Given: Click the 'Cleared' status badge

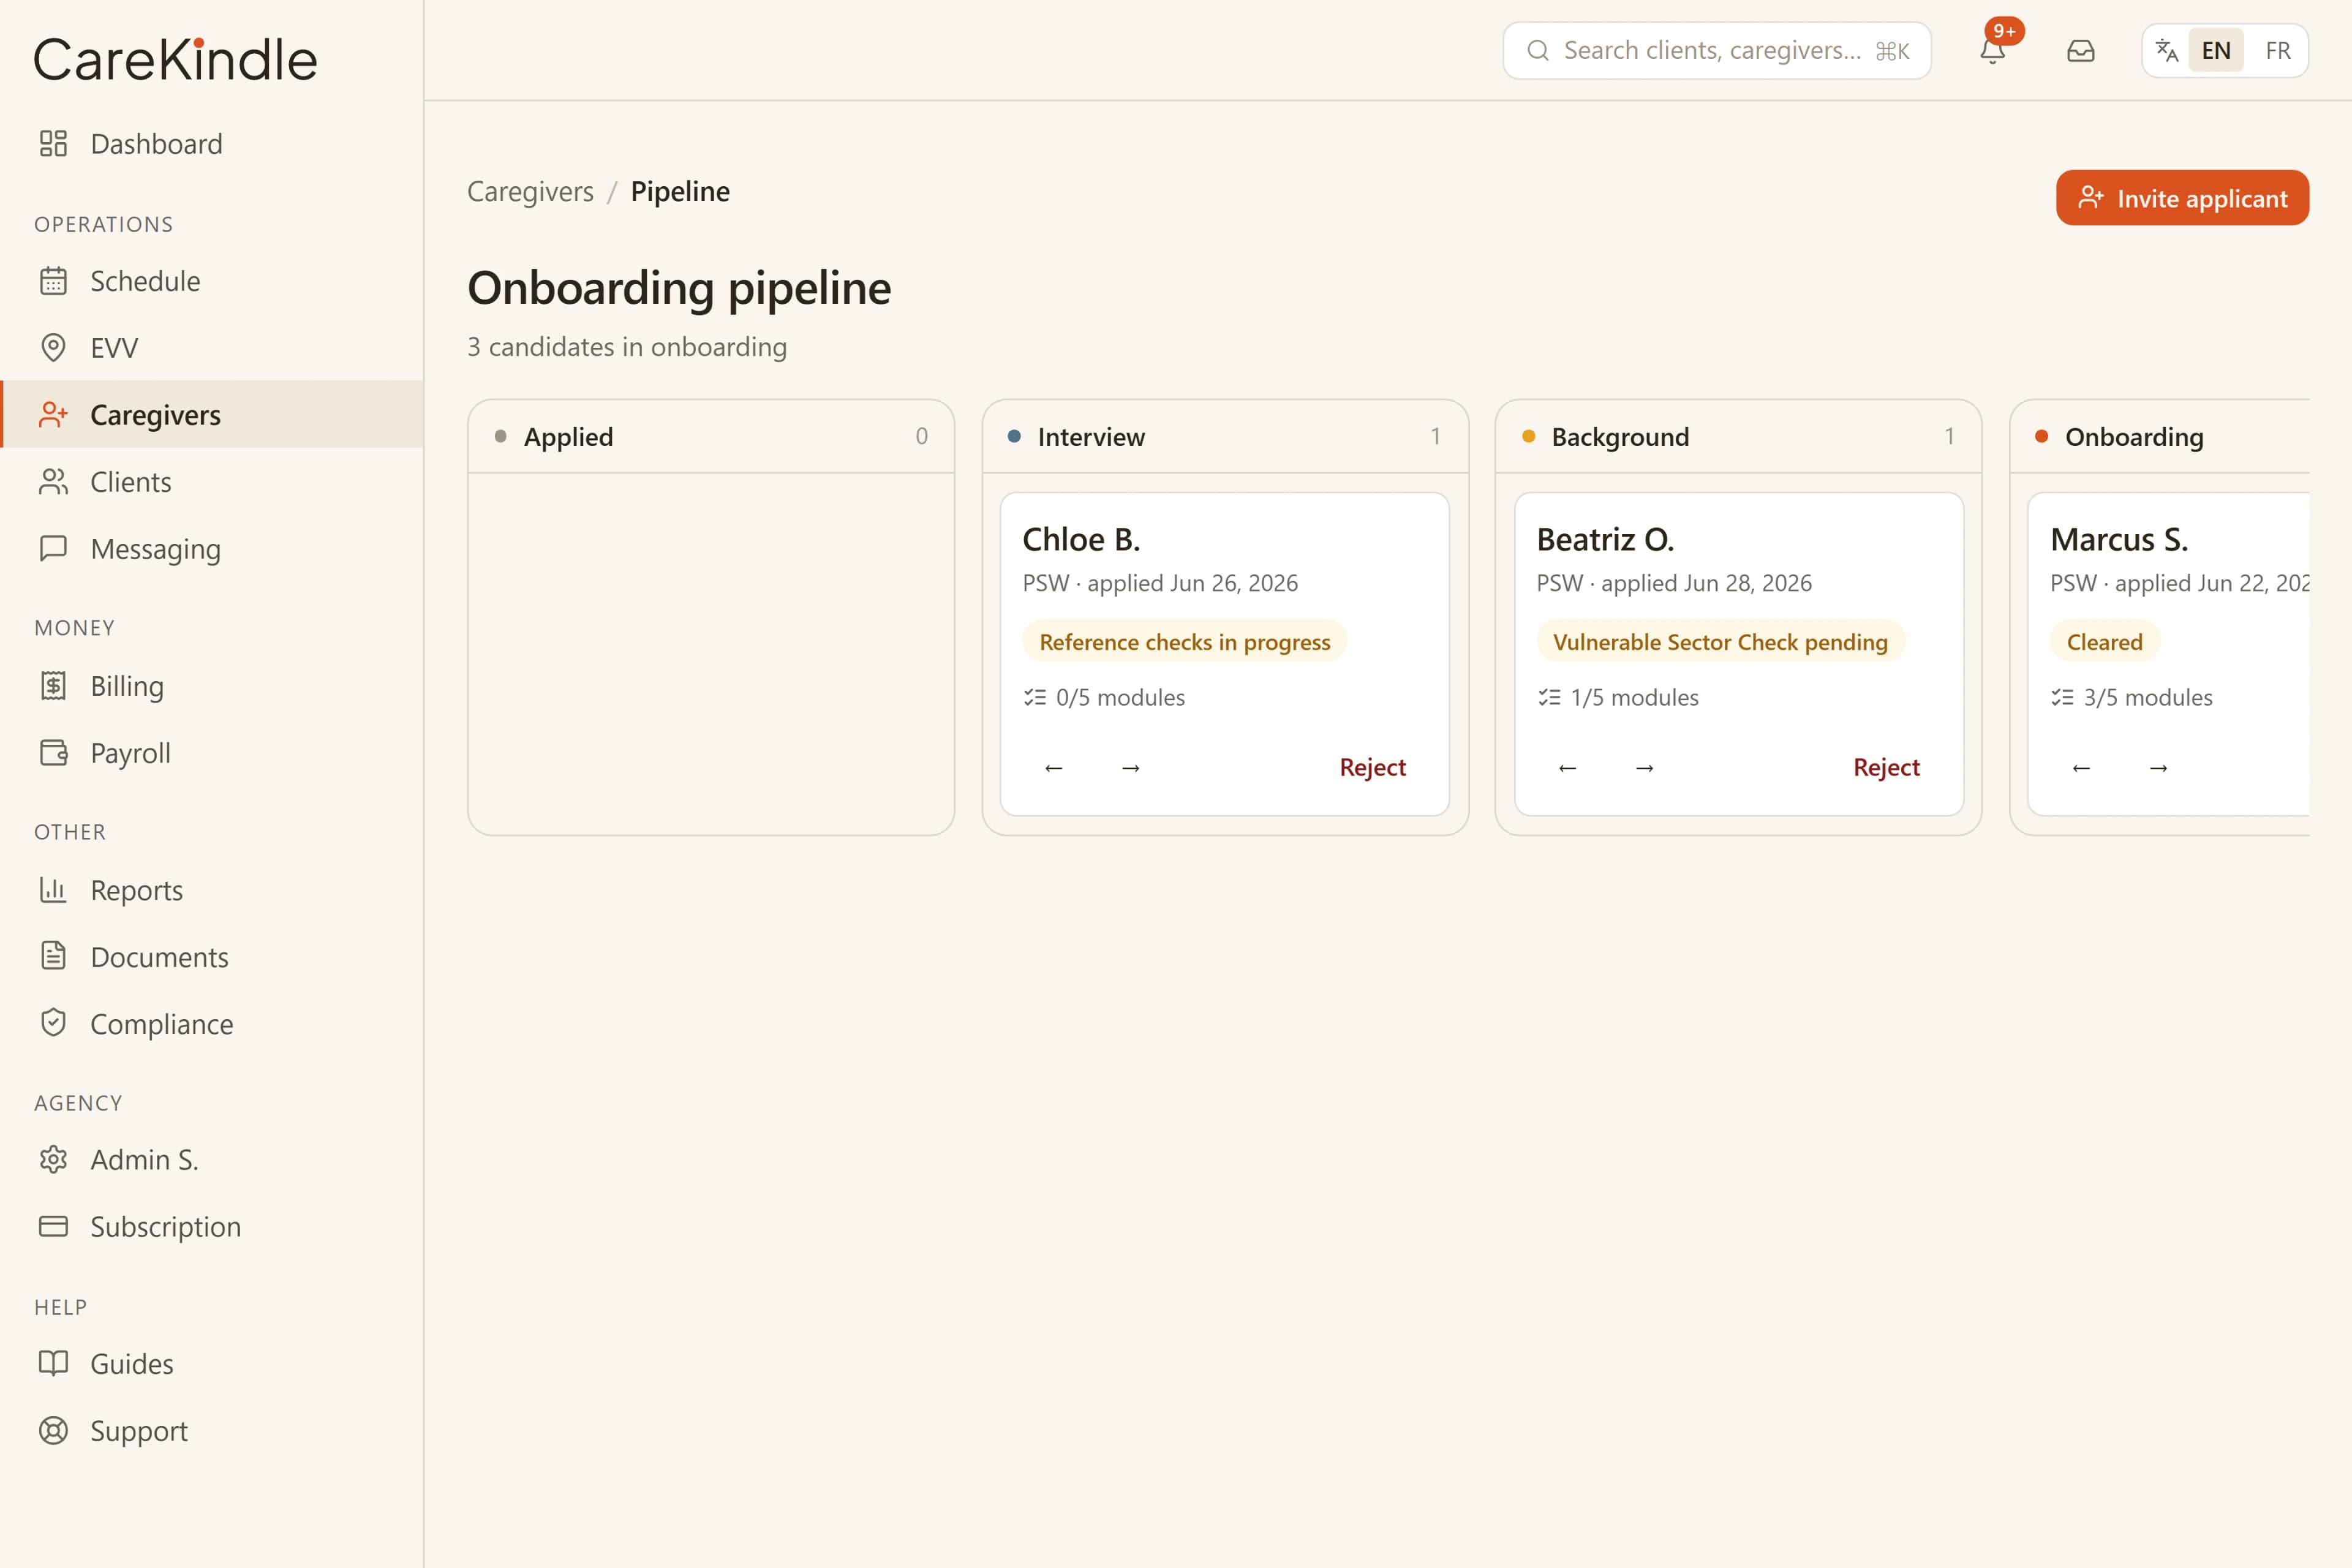Looking at the screenshot, I should (2105, 642).
